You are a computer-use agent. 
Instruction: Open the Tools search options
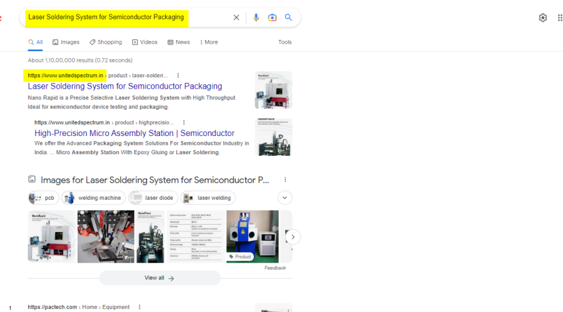(285, 42)
